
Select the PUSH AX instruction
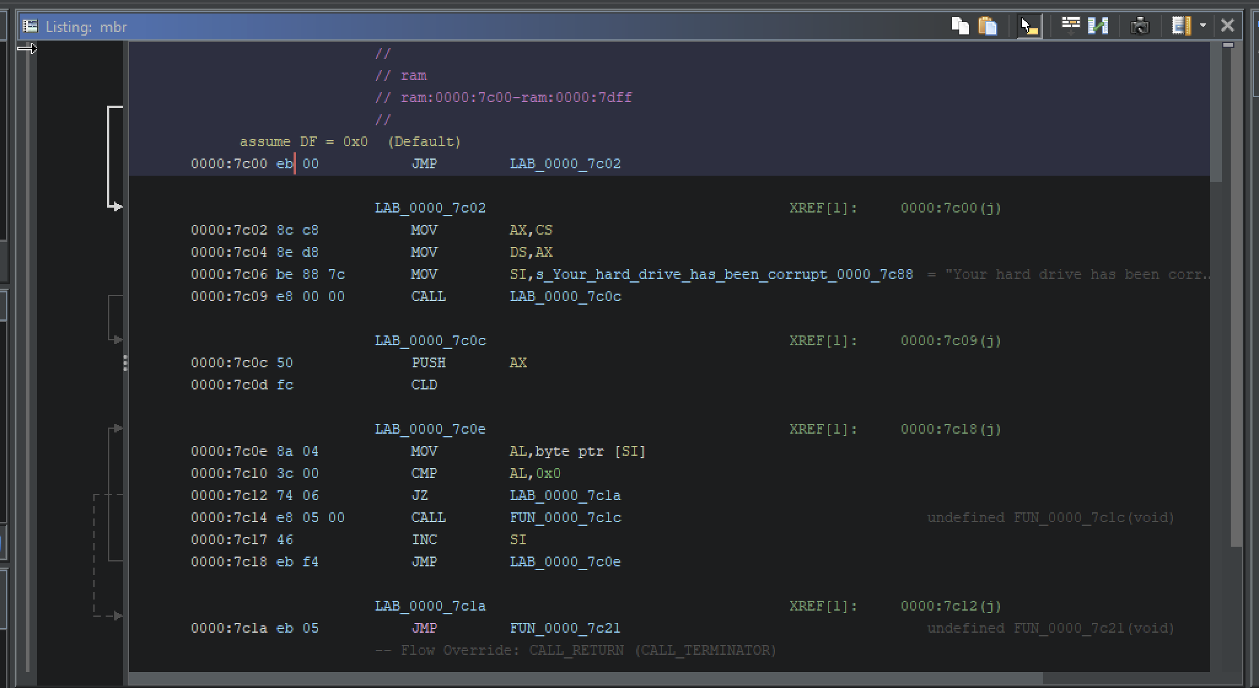469,362
